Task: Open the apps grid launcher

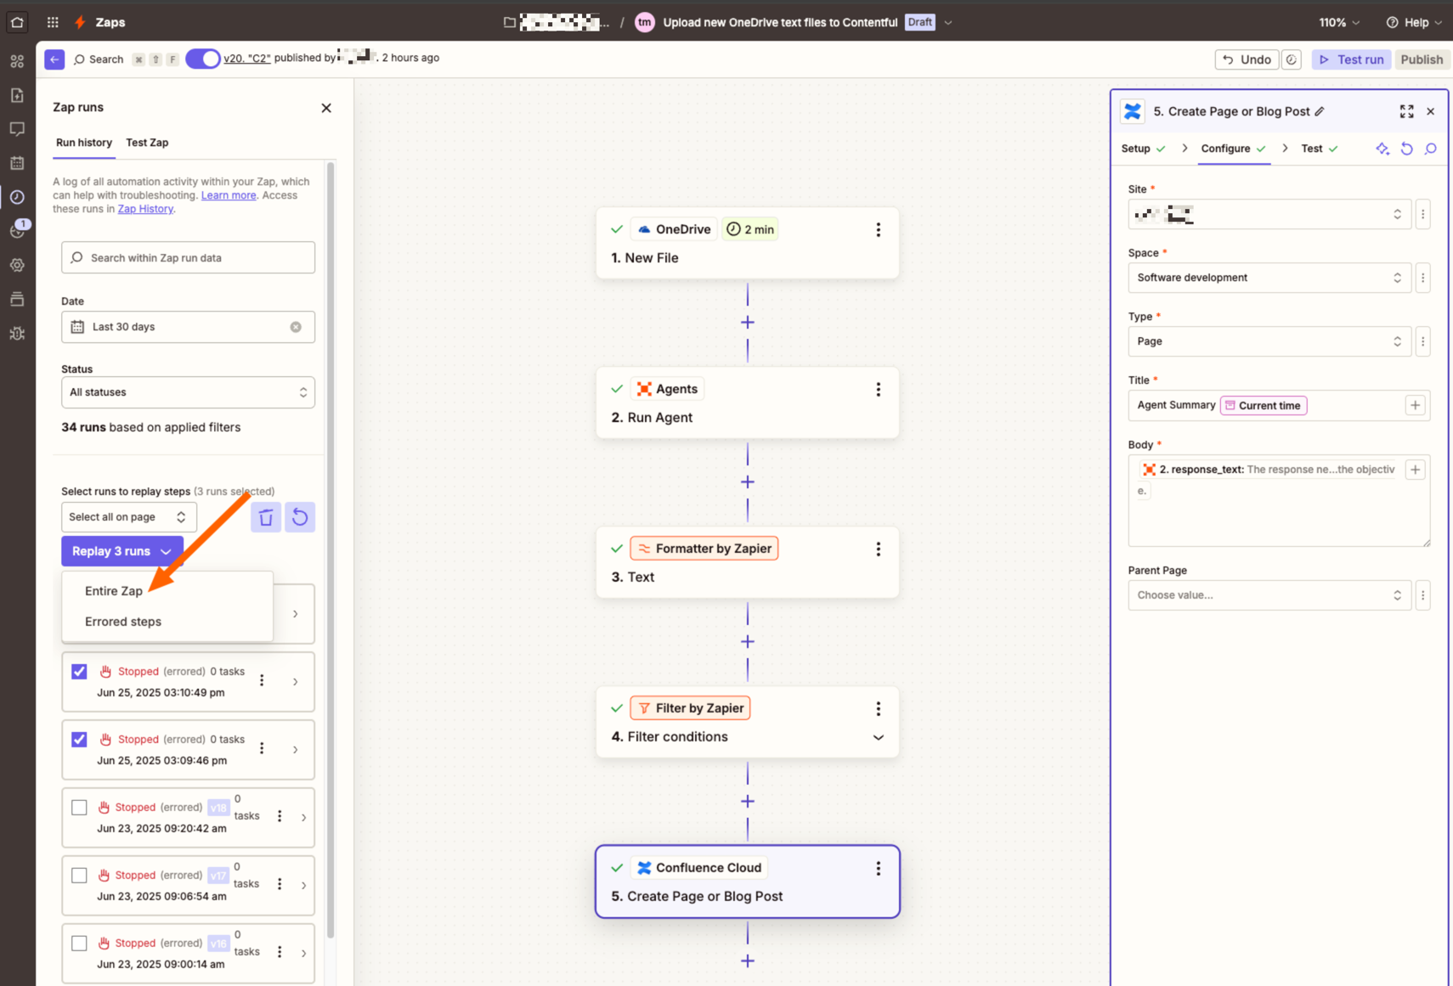Action: pyautogui.click(x=53, y=22)
